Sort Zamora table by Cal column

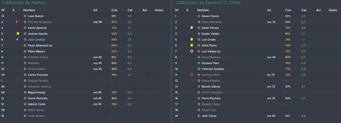[304, 10]
